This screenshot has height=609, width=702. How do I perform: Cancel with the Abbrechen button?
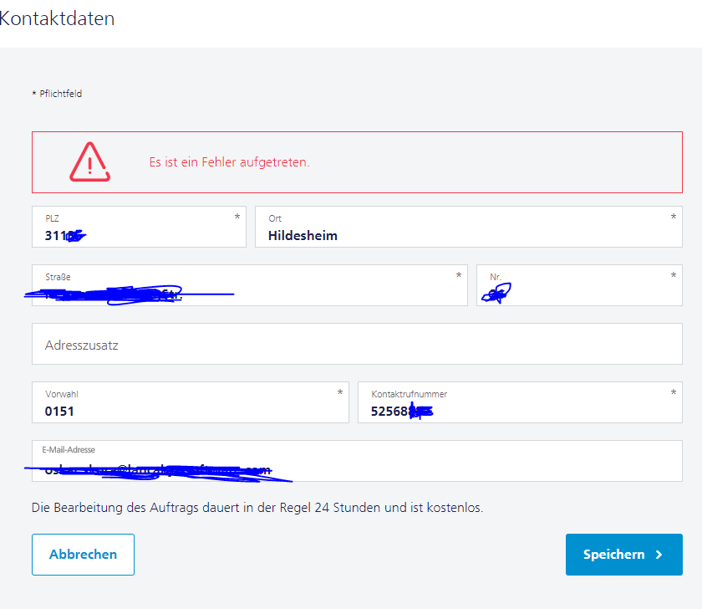click(83, 555)
